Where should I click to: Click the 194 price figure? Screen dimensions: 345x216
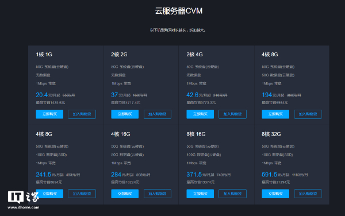[267, 95]
